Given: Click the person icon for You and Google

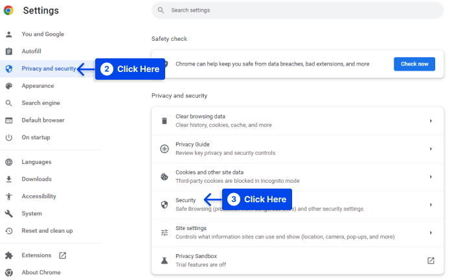Looking at the screenshot, I should click(9, 34).
